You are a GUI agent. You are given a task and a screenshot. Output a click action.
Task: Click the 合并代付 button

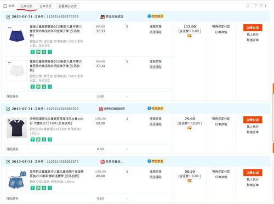[45, 6]
